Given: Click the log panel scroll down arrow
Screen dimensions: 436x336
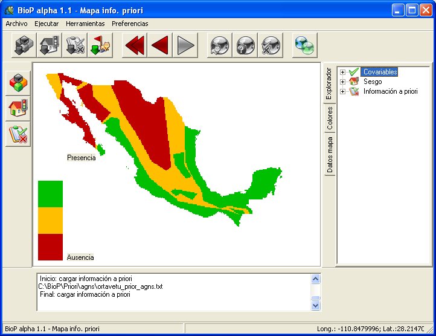Looking at the screenshot, I should [x=316, y=305].
